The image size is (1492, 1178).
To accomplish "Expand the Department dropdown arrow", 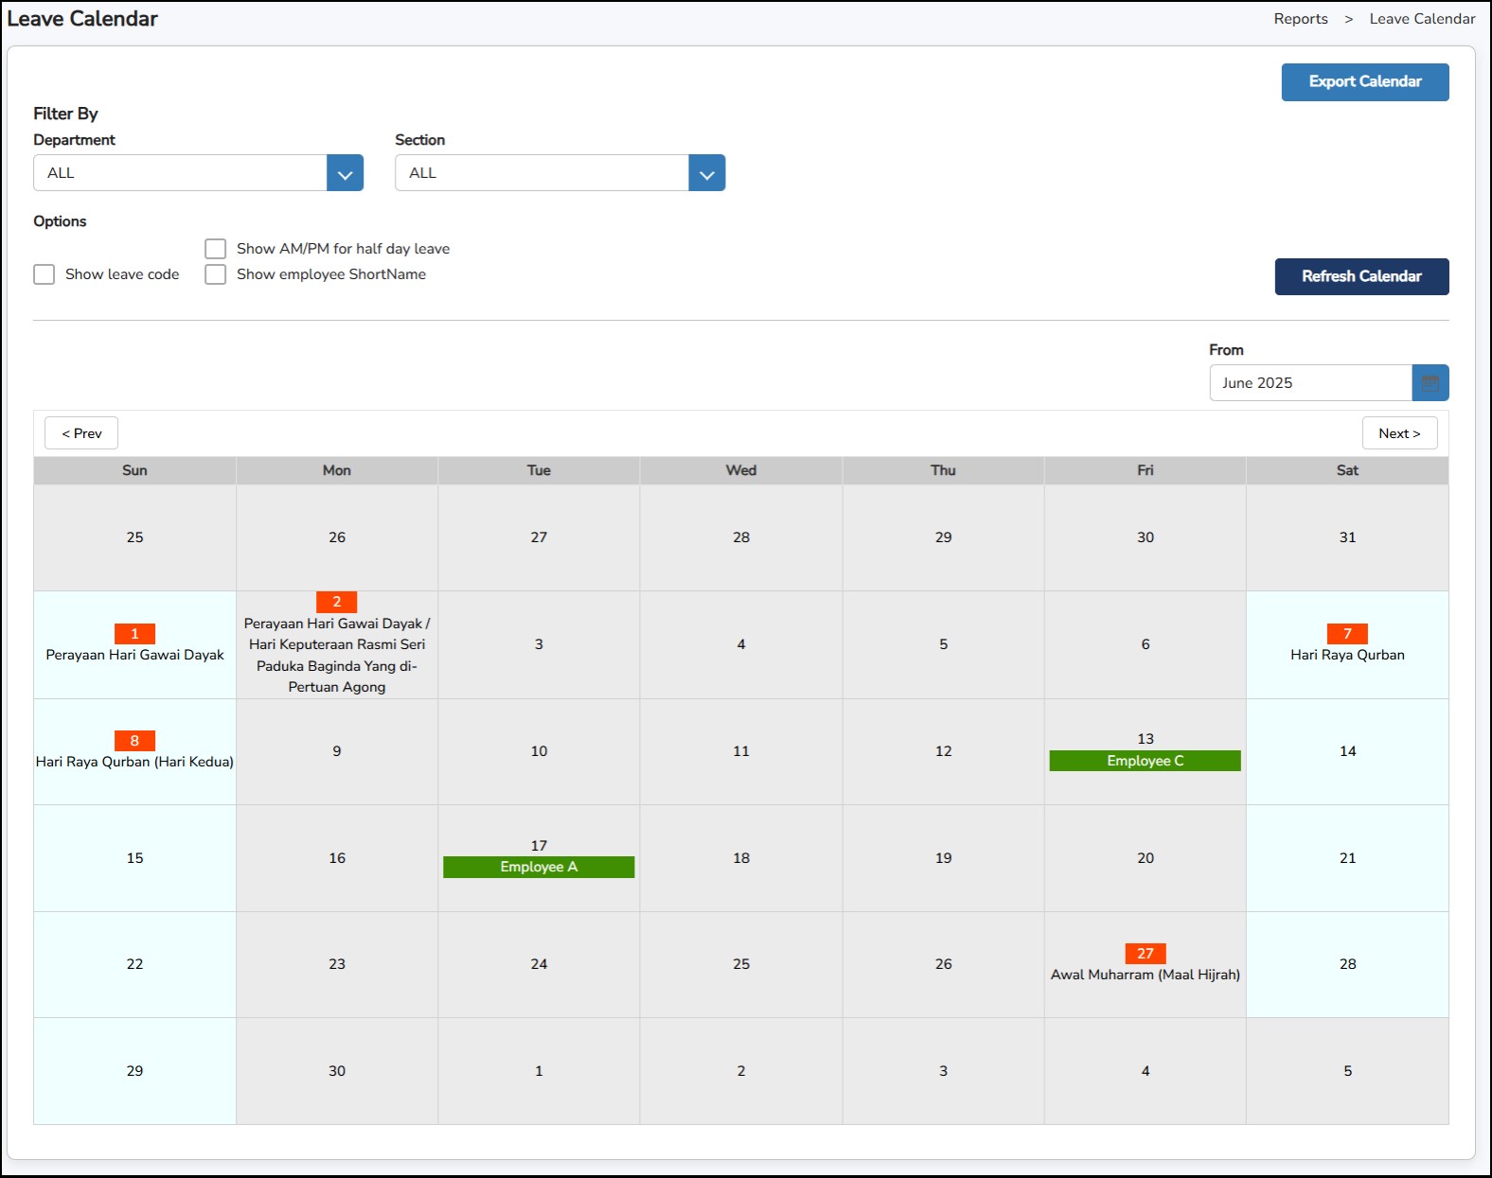I will 345,173.
